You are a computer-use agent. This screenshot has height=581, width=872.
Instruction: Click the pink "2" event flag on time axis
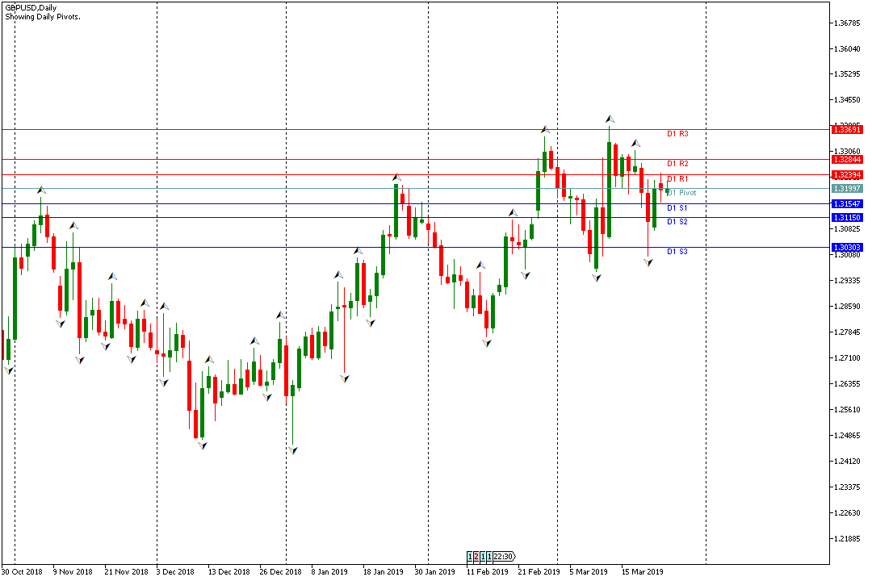(x=477, y=557)
